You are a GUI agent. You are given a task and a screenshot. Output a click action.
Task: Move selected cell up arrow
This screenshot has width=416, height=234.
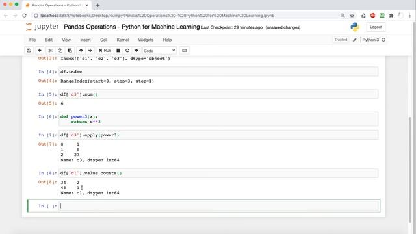81,51
